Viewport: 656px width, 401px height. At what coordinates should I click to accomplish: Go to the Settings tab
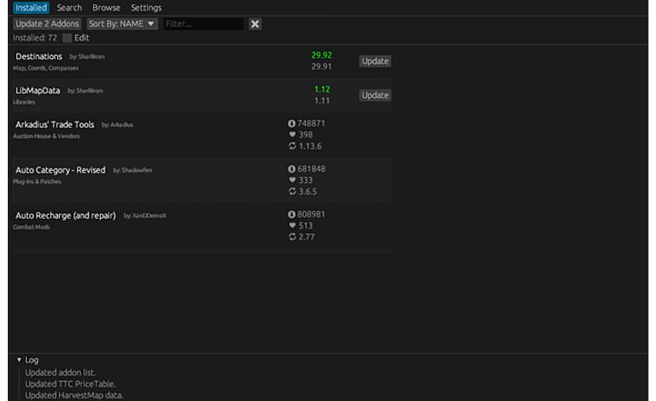tap(146, 8)
